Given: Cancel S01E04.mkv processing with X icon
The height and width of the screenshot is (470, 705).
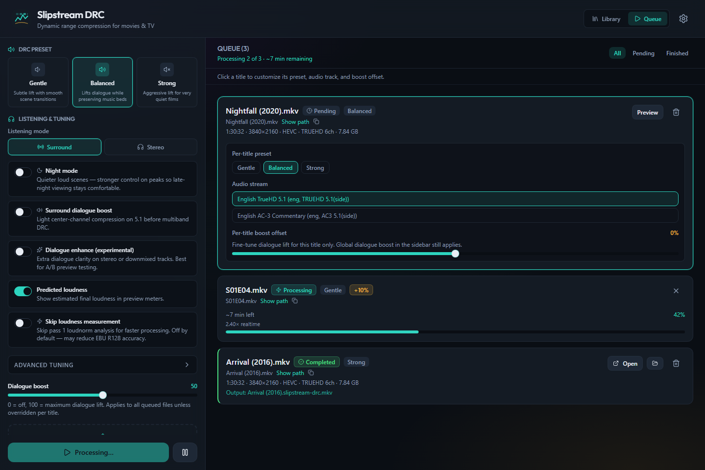Looking at the screenshot, I should [x=676, y=291].
